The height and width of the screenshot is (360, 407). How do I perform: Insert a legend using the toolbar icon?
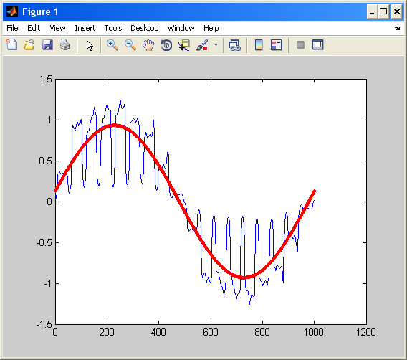276,45
